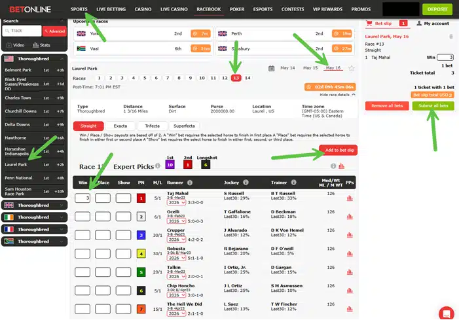Screen dimensions: 459x320
Task: Collapse with Hide race details chevron
Action: (354, 95)
